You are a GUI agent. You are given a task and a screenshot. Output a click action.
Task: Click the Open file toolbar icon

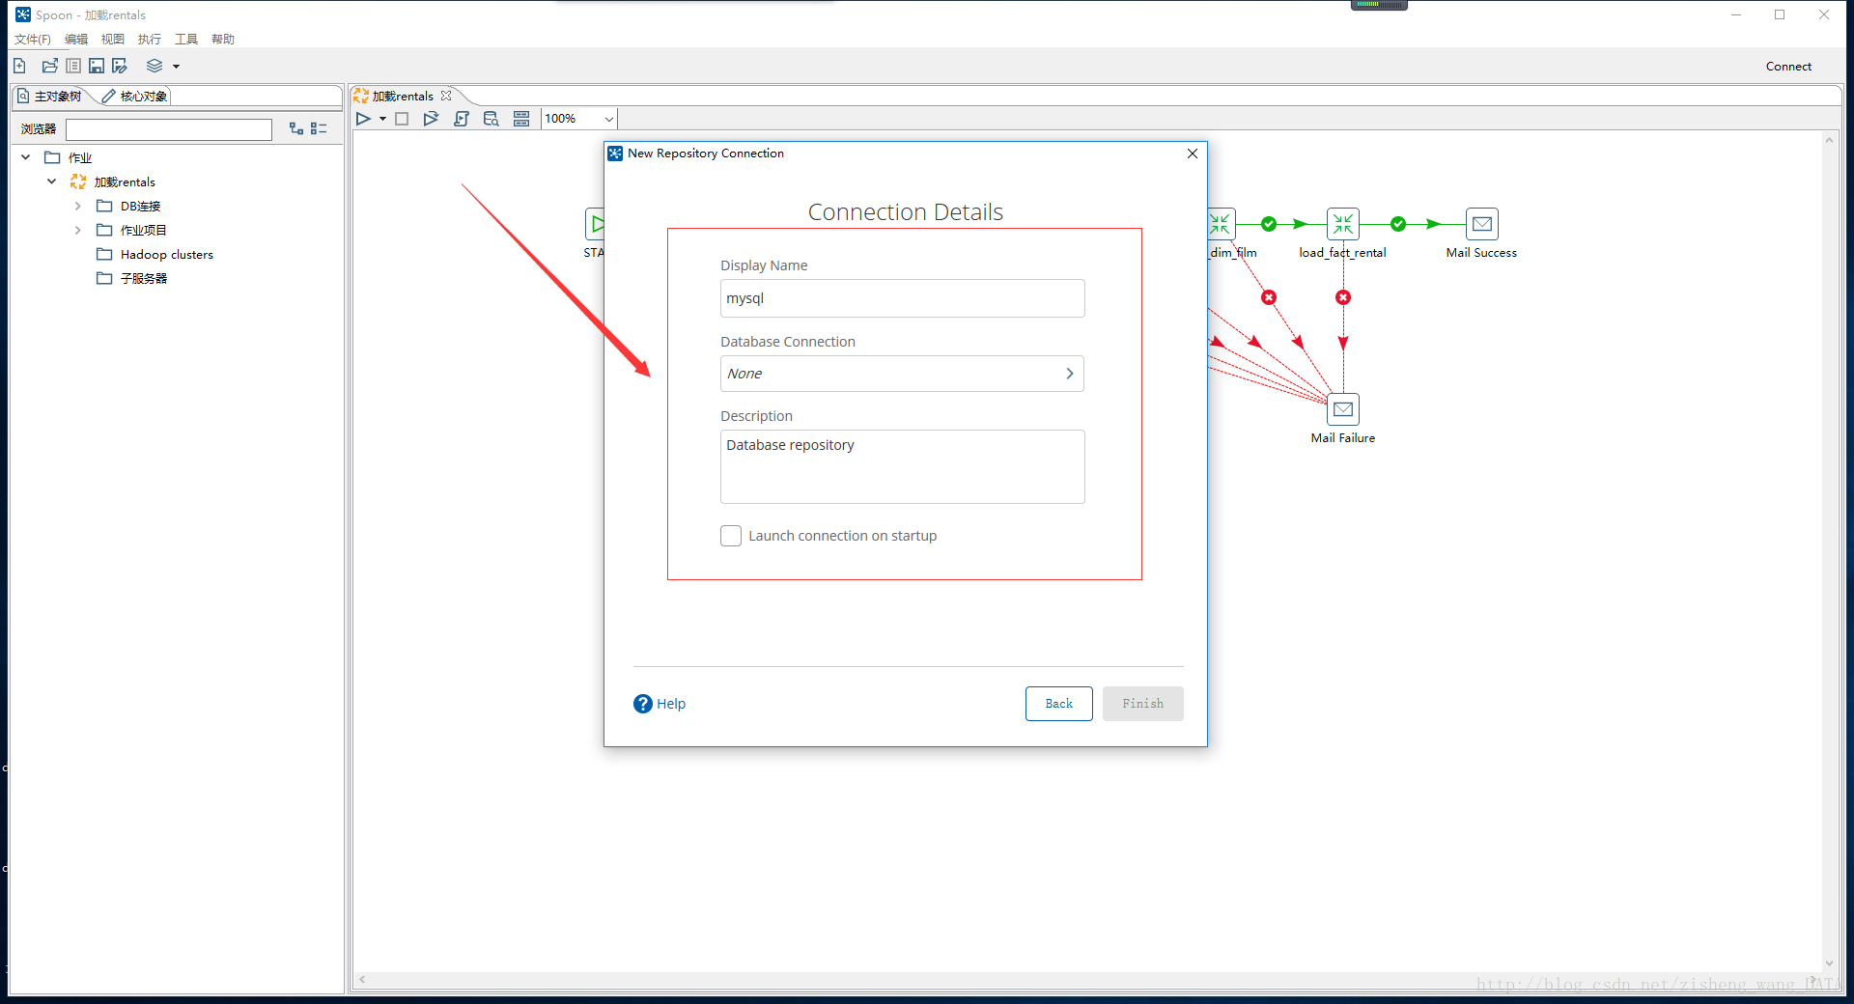[50, 66]
